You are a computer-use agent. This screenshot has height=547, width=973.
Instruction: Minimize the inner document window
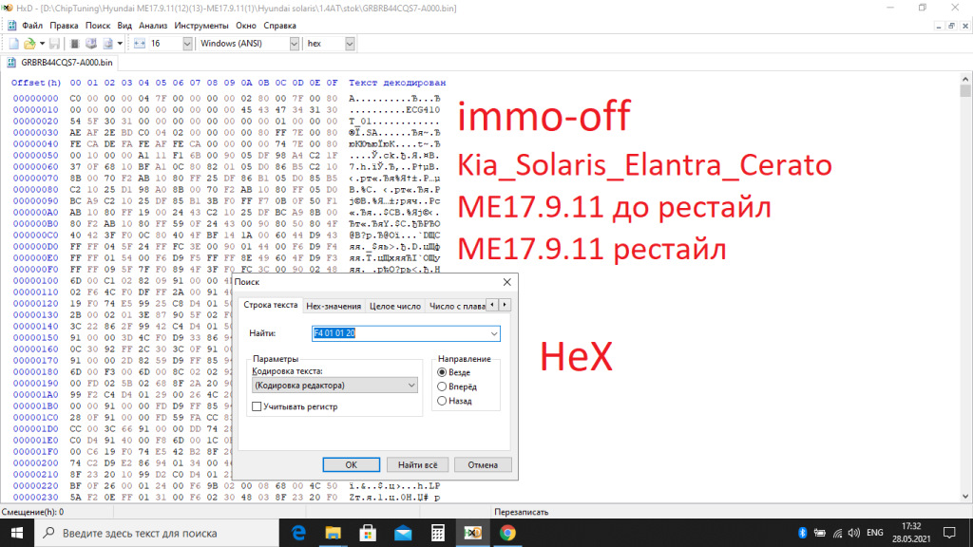[939, 26]
